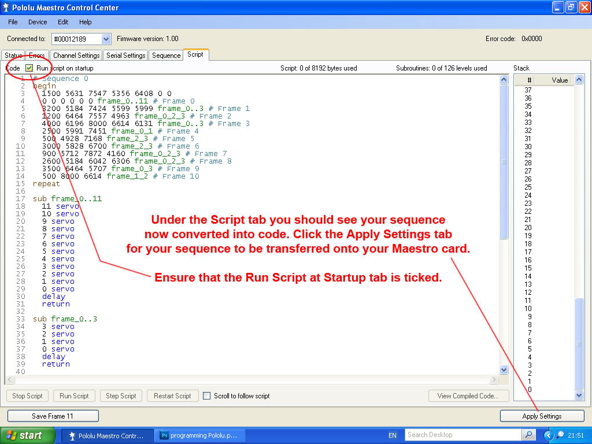The width and height of the screenshot is (592, 444).
Task: Click the Save Frame 11 button
Action: tap(53, 416)
